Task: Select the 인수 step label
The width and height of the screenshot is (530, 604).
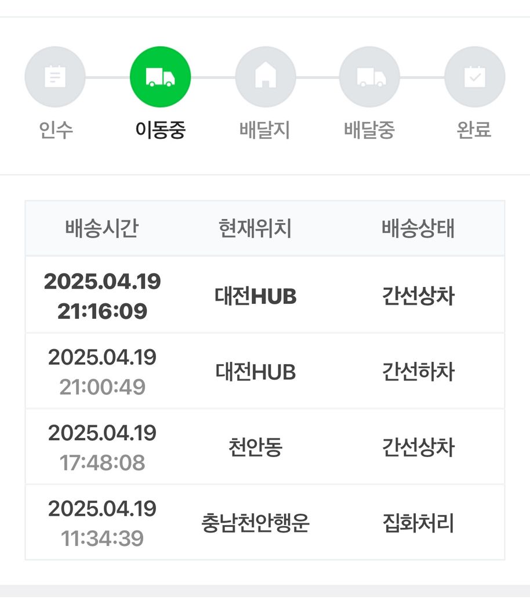Action: point(56,130)
